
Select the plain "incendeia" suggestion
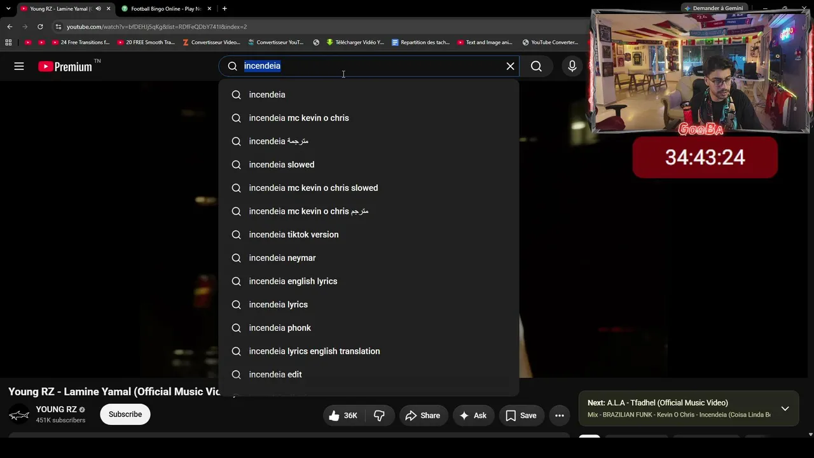(369, 95)
